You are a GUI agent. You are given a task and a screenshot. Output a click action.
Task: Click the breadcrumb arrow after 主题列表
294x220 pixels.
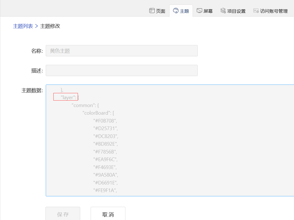coord(36,26)
